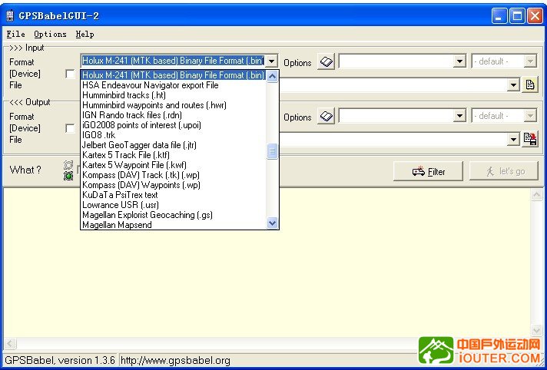Expand the input options combo box
Viewport: 547px width, 370px height.
(x=460, y=61)
